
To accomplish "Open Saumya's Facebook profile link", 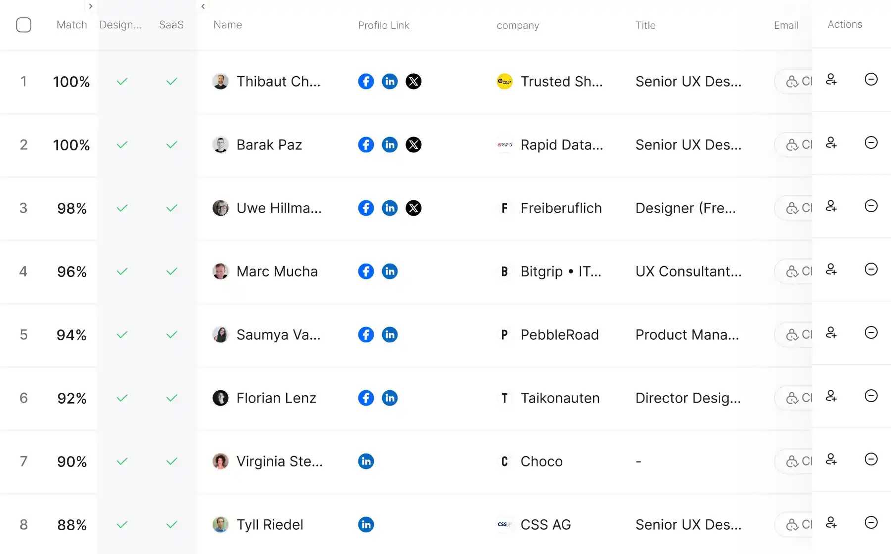I will [x=366, y=334].
